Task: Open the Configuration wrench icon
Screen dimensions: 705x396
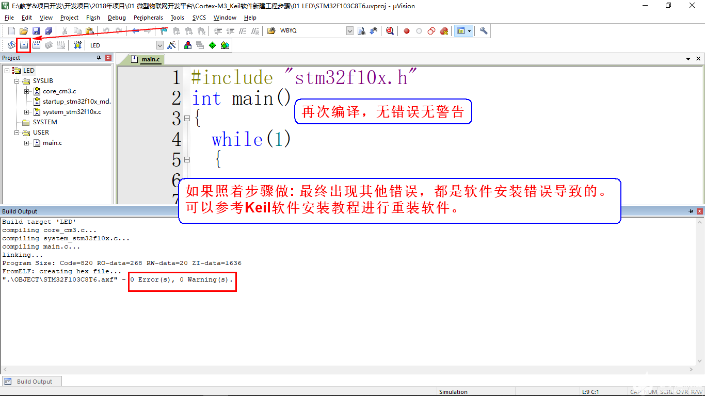Action: coord(484,31)
